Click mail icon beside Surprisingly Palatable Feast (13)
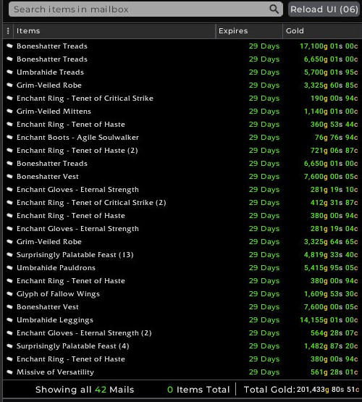 click(x=9, y=254)
